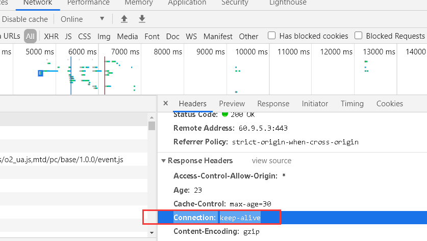Open the Cookies tab
Screen dimensions: 427x241
click(390, 104)
